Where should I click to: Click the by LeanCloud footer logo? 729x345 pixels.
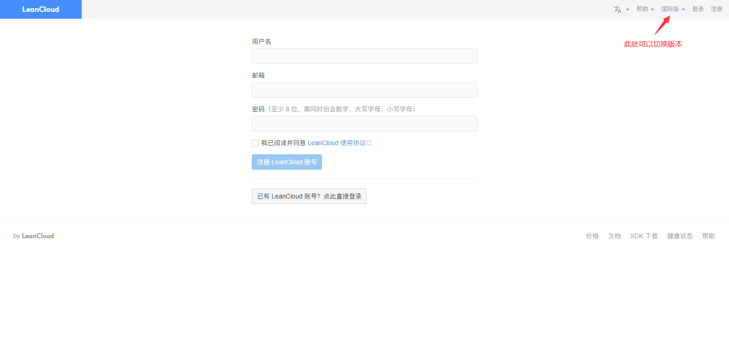(33, 236)
